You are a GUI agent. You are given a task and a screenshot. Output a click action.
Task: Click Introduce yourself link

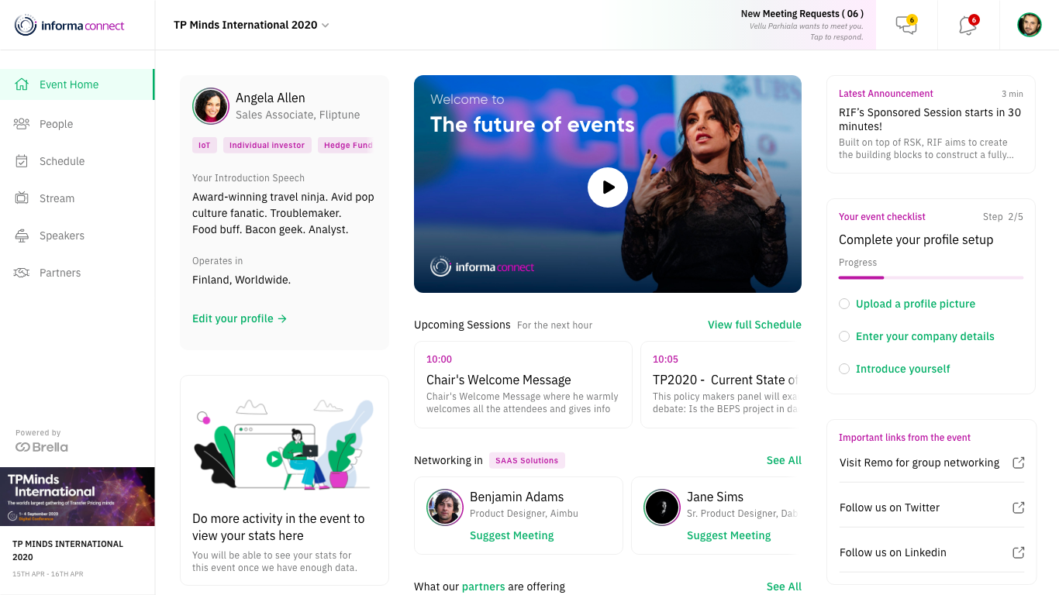[902, 369]
